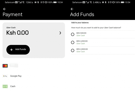Image resolution: width=135 pixels, height=91 pixels.
Task: Tap the Google Pay logo icon
Action: tap(5, 76)
